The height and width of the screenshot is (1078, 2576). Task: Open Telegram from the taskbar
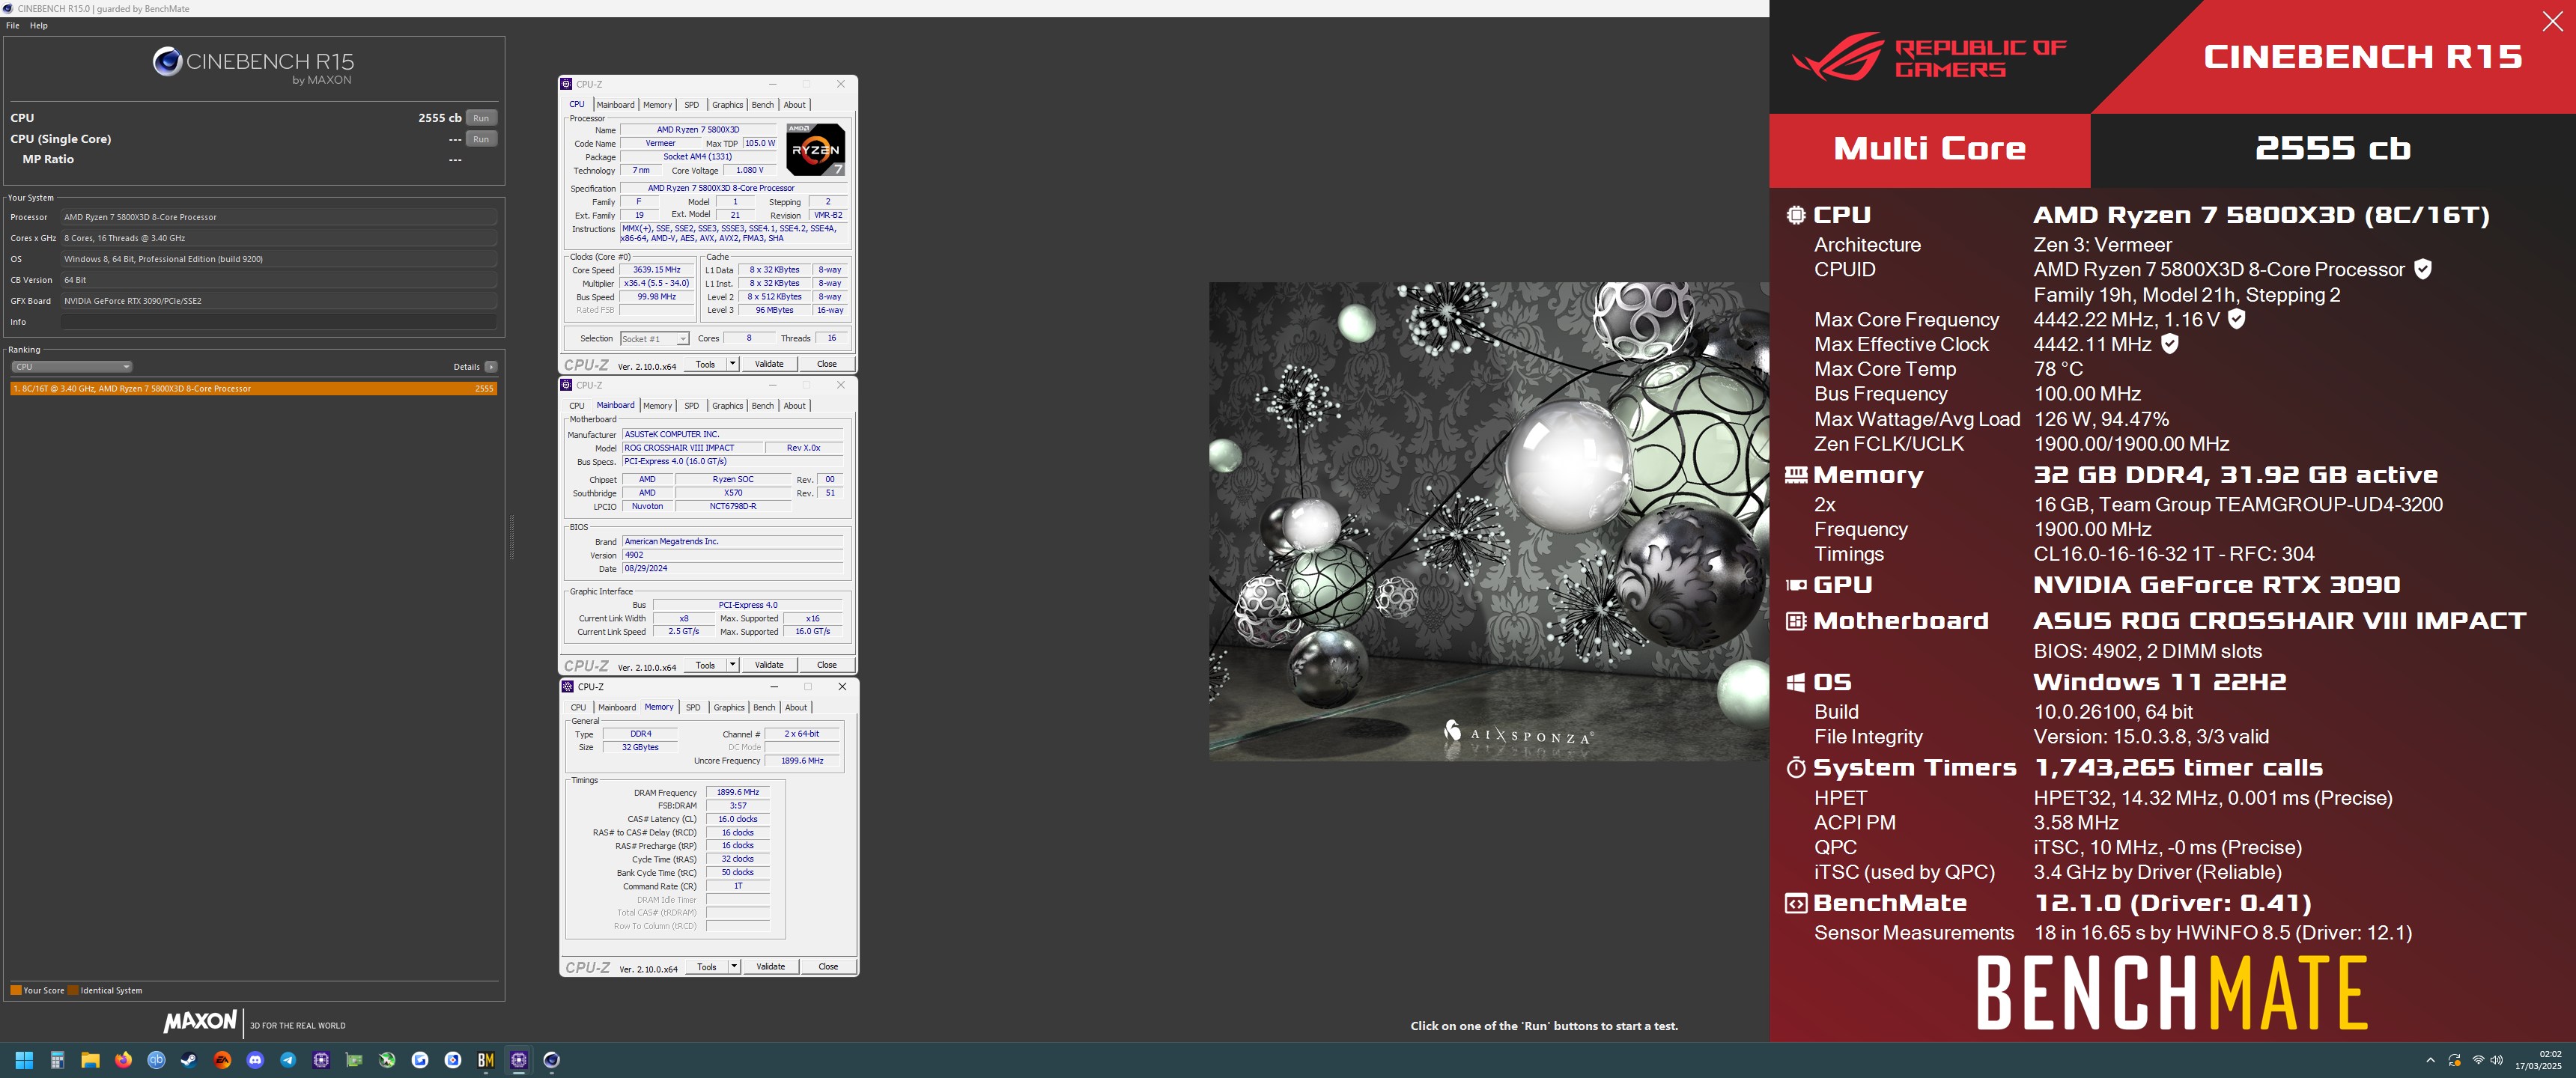288,1060
